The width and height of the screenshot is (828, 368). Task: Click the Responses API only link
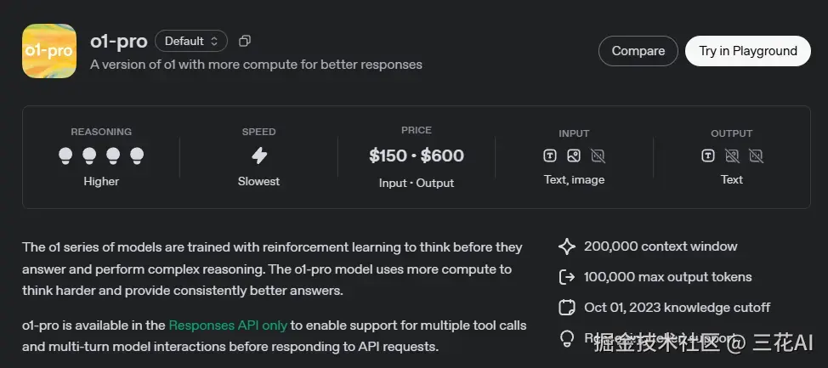228,326
